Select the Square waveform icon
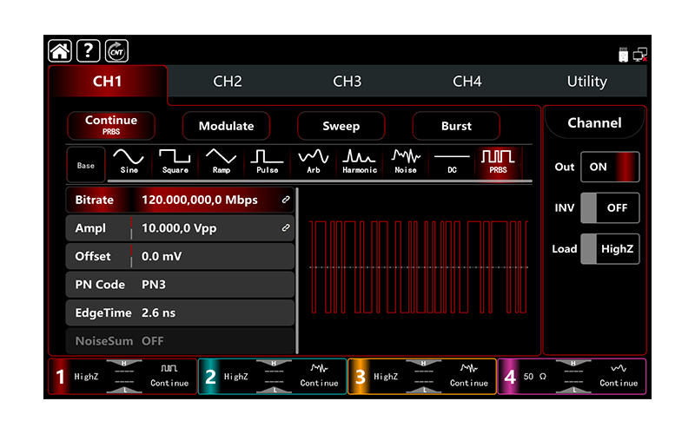The width and height of the screenshot is (695, 434). (x=175, y=161)
